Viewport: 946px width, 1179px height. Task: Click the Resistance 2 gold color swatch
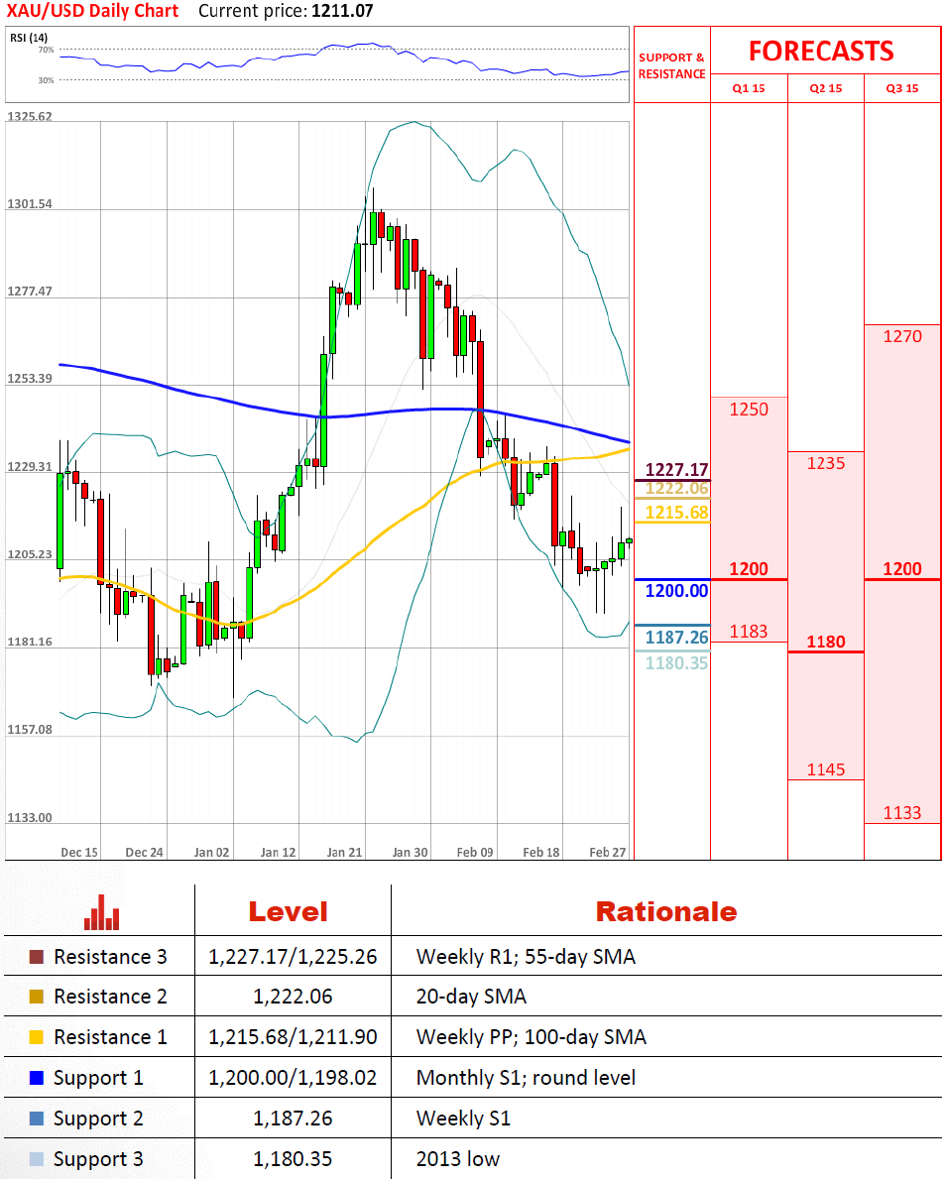tap(36, 997)
